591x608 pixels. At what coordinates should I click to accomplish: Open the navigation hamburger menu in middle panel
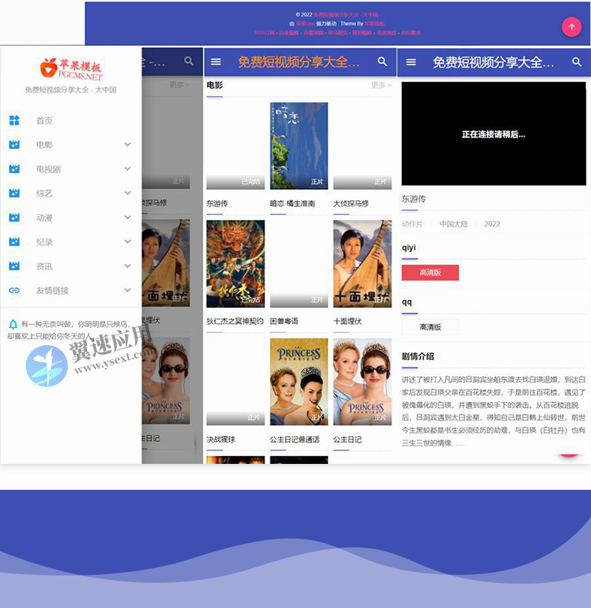click(x=216, y=62)
